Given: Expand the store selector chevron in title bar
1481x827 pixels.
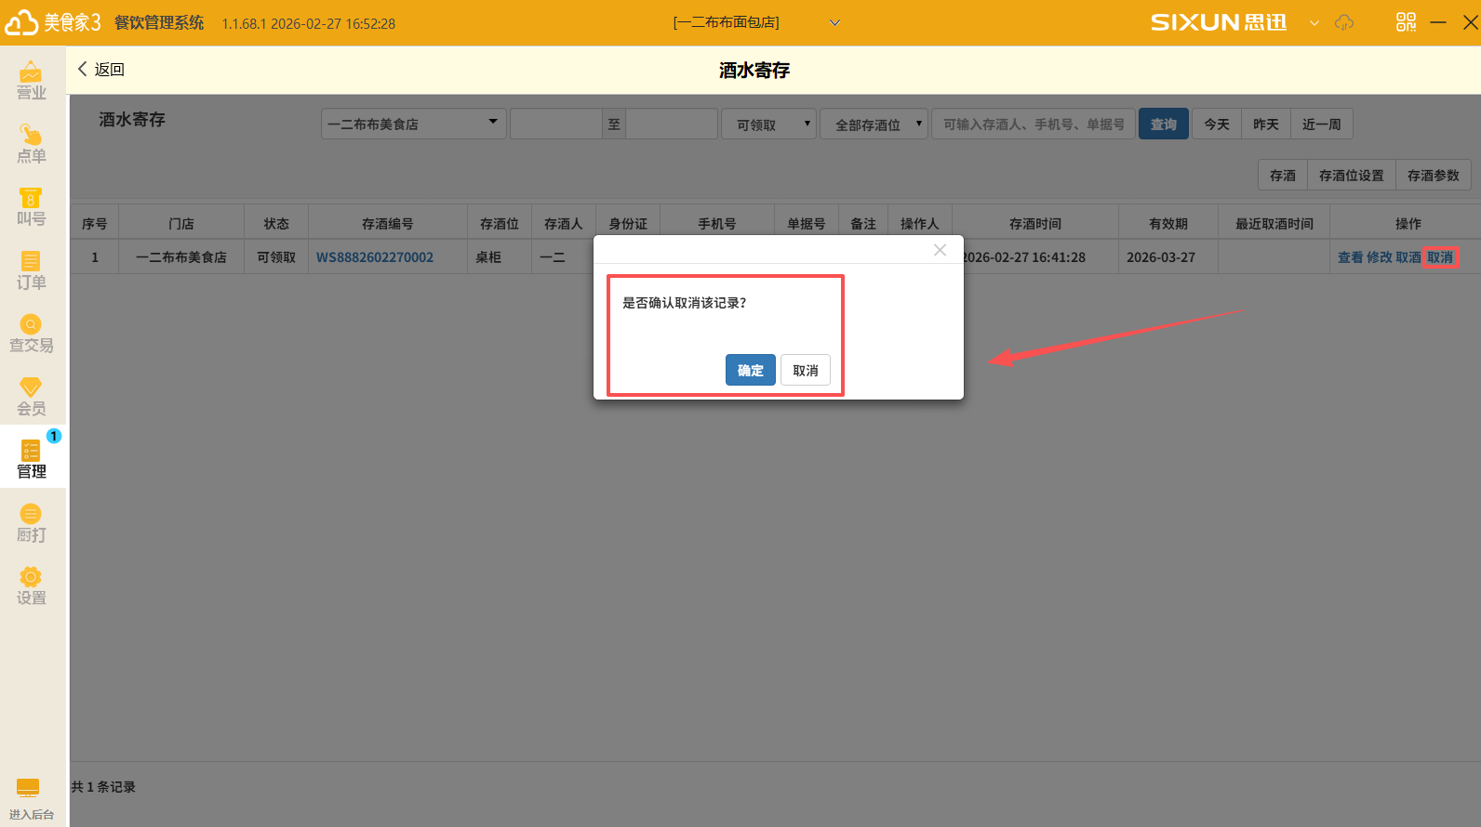Looking at the screenshot, I should tap(834, 22).
